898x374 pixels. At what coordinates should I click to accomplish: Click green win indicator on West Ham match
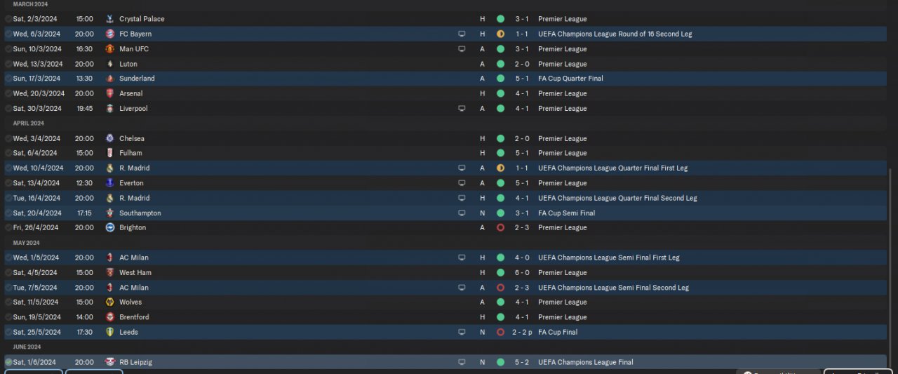point(500,272)
